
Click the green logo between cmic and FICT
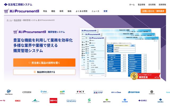(x=62, y=92)
